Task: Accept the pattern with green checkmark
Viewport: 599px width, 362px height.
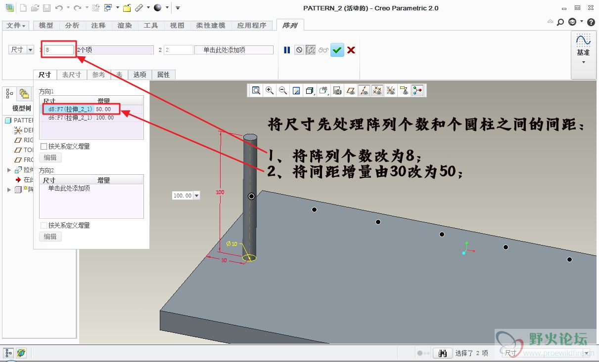Action: pyautogui.click(x=337, y=50)
